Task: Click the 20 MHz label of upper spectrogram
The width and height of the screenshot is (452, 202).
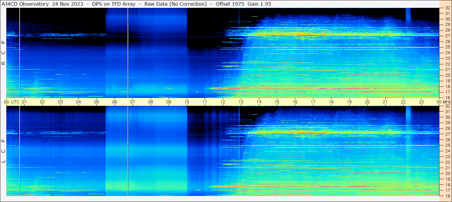Action: coord(447,75)
